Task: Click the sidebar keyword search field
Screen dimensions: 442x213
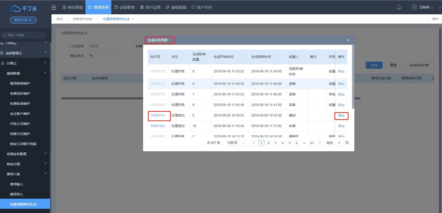Action: (23, 35)
